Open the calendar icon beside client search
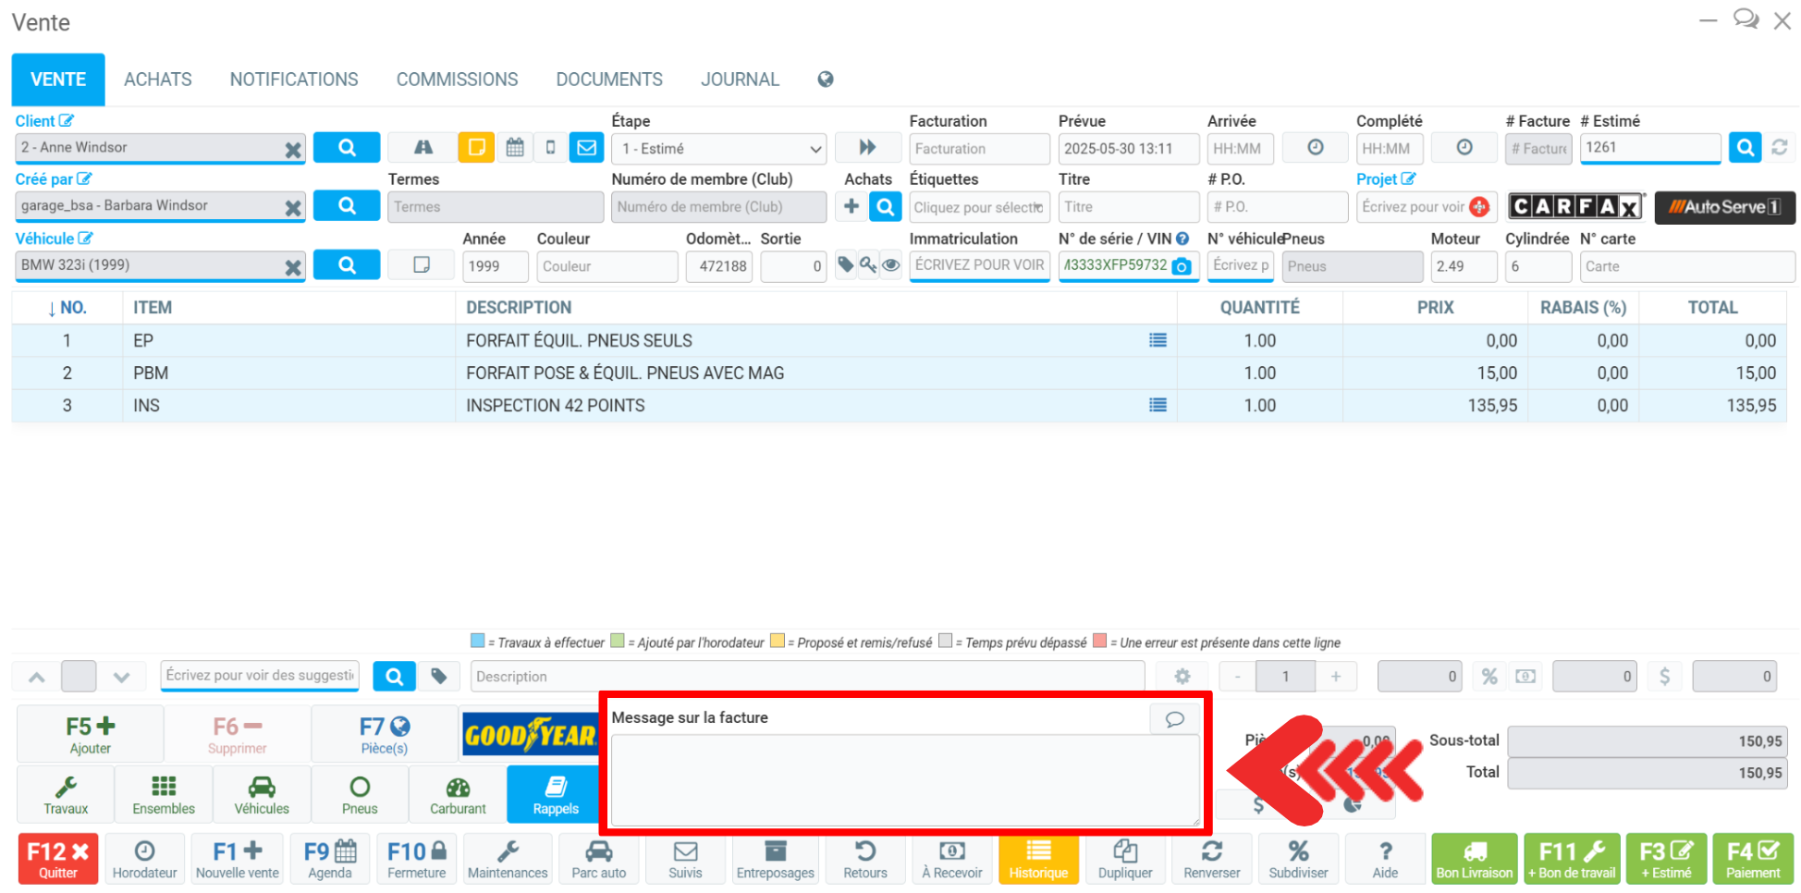Screen dimensions: 1801x893 (x=515, y=148)
